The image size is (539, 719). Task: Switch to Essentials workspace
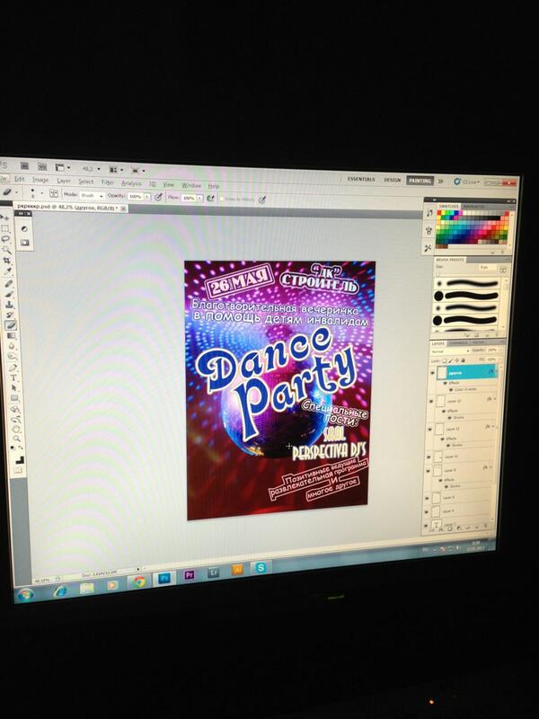pos(361,179)
